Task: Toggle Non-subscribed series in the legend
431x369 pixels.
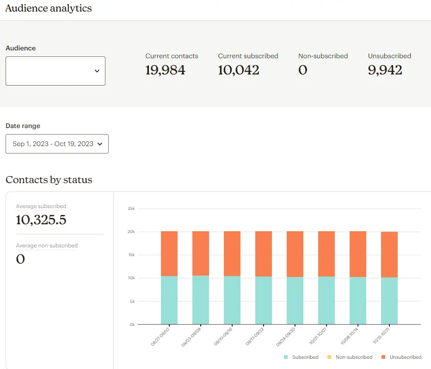Action: click(x=351, y=357)
